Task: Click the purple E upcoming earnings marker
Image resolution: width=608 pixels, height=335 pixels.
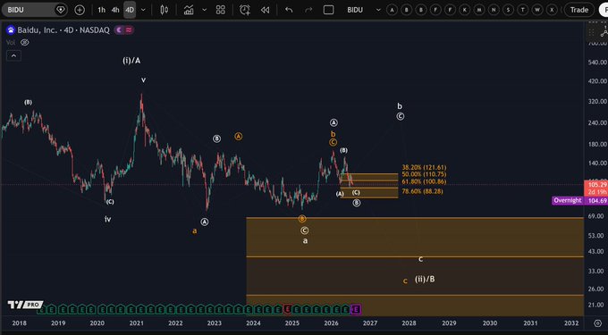Action: point(357,309)
